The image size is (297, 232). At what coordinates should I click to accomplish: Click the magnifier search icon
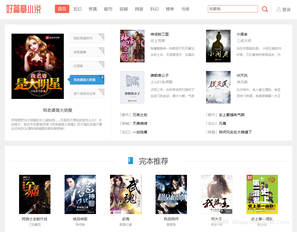coord(265,9)
